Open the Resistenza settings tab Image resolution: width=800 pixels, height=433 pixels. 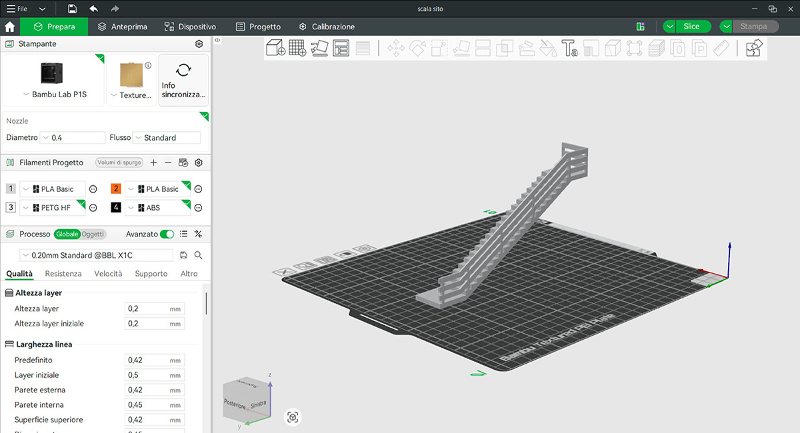coord(63,274)
